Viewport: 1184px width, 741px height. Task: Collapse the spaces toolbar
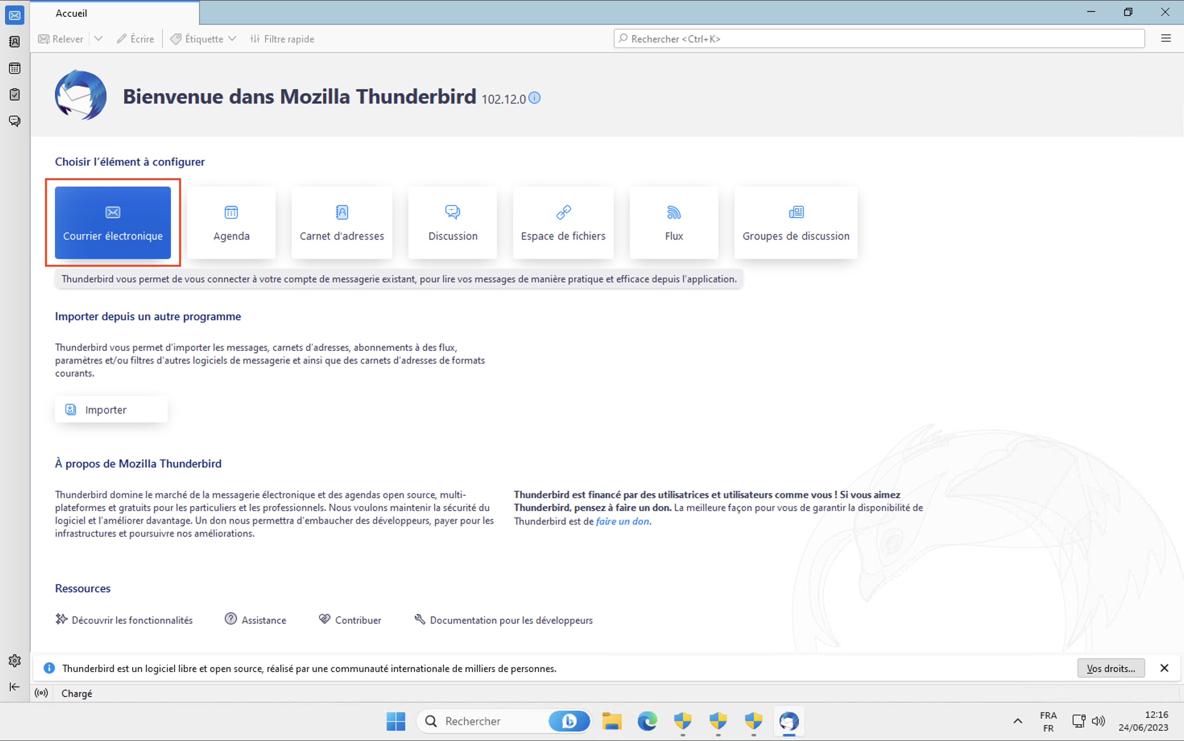pos(15,686)
